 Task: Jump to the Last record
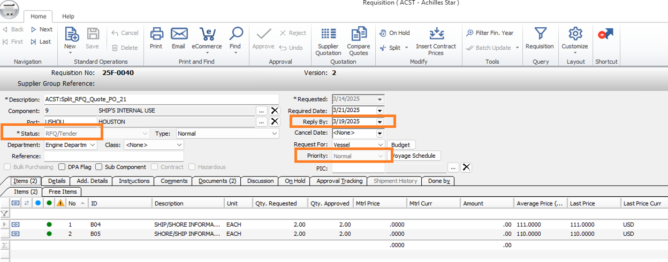coord(41,42)
